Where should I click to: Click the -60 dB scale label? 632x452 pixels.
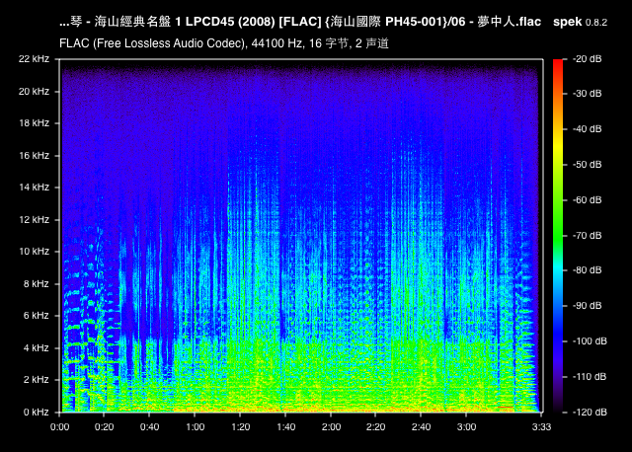[x=588, y=199]
